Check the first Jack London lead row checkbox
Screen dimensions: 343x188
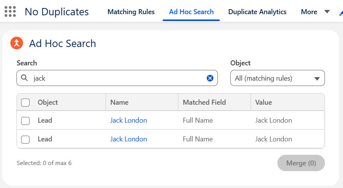coord(25,121)
